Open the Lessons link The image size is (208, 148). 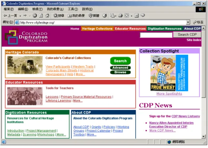click(x=52, y=97)
